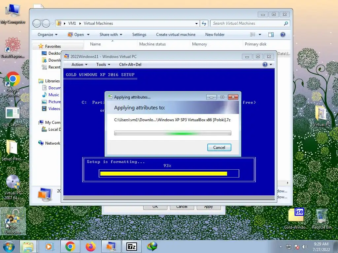Open Firefox from the taskbar

coord(90,246)
